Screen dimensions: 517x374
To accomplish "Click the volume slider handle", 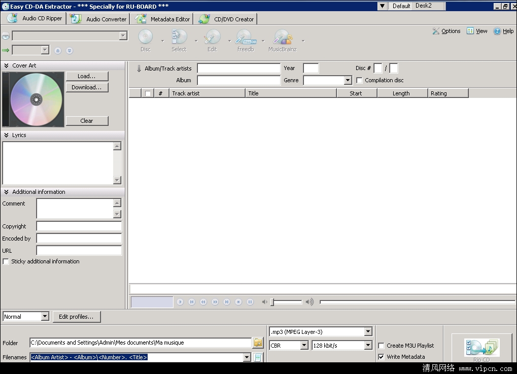I will pyautogui.click(x=272, y=302).
